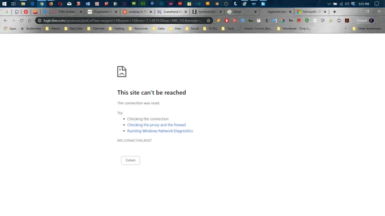Show hidden system tray icons
The width and height of the screenshot is (385, 216).
pyautogui.click(x=329, y=4)
